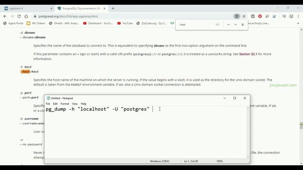Viewport: 303px width, 170px height.
Task: Click the reader mode icon in address bar
Action: click(x=237, y=17)
